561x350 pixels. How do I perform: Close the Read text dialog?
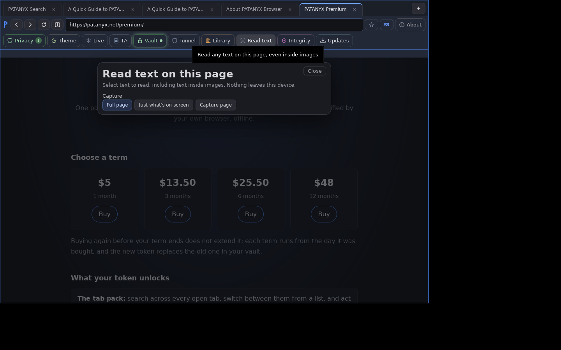[x=315, y=71]
